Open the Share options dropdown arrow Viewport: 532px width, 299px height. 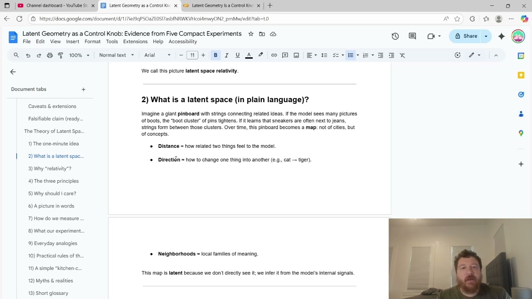click(486, 36)
